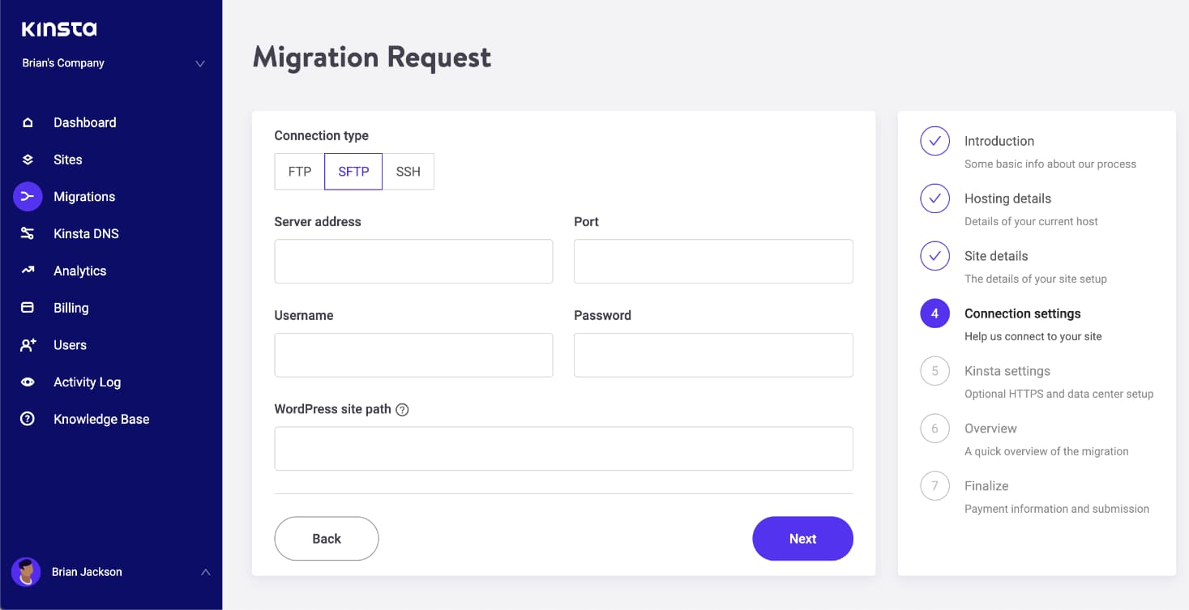The height and width of the screenshot is (610, 1189).
Task: Select the SFTP connection type
Action: coord(353,172)
